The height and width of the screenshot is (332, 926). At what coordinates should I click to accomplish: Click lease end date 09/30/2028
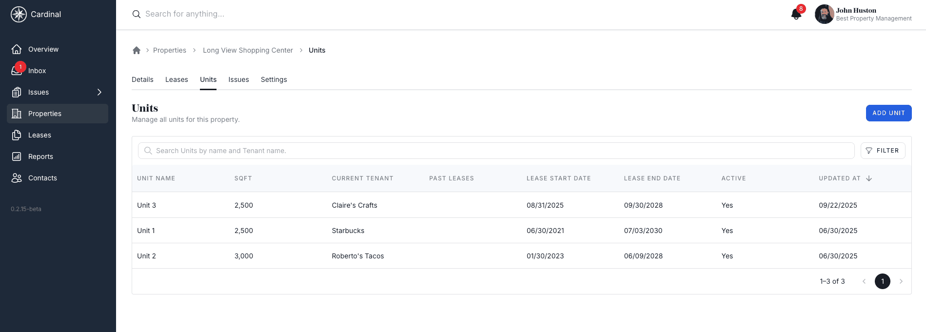pyautogui.click(x=643, y=205)
